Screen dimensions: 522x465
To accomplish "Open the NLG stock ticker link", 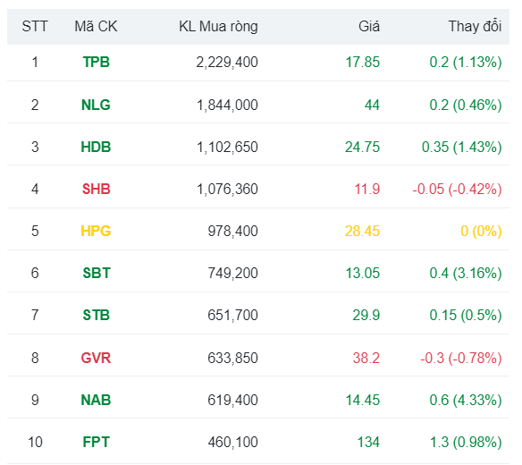I will click(96, 105).
